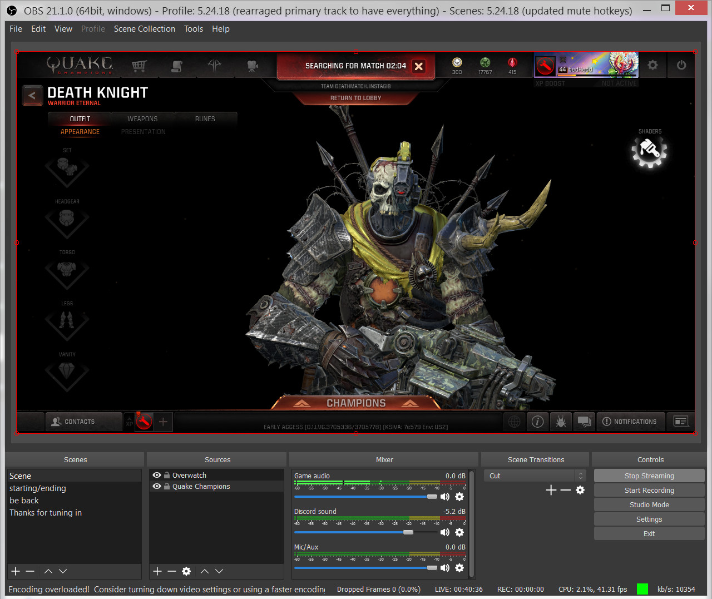
Task: Open Discord sound mixer settings gear
Action: (459, 532)
